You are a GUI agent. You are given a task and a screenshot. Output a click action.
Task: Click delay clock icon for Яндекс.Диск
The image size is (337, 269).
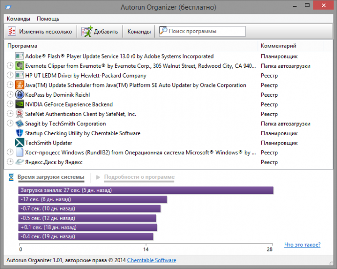click(x=10, y=162)
